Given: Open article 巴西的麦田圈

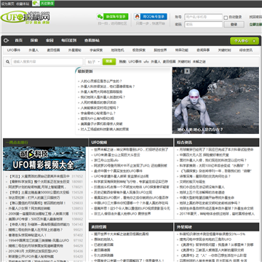Looking at the screenshot, I should coord(103,245).
